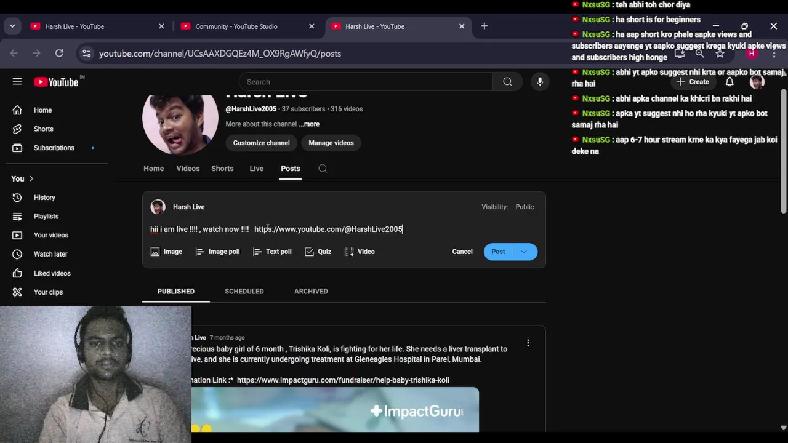Click the @HarshLive2005 channel handle

[251, 109]
